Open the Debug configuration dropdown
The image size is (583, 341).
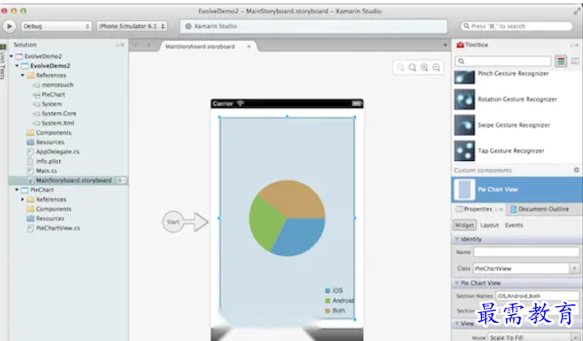point(57,26)
